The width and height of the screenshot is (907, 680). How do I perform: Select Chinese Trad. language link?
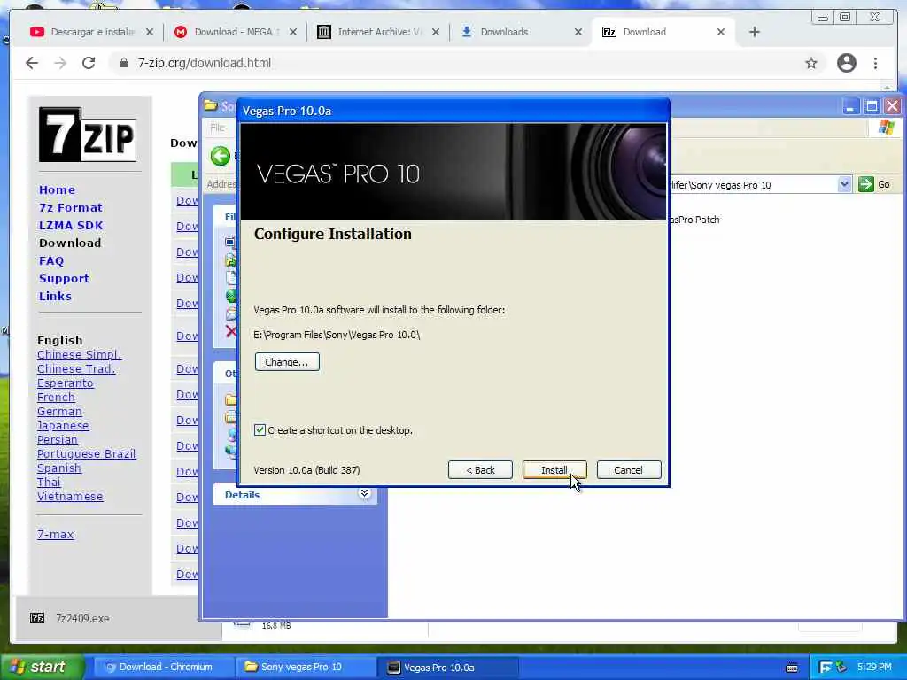coord(76,368)
